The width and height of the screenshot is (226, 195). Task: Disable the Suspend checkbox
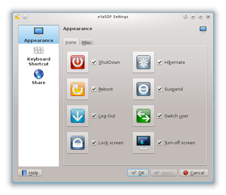coord(160,89)
